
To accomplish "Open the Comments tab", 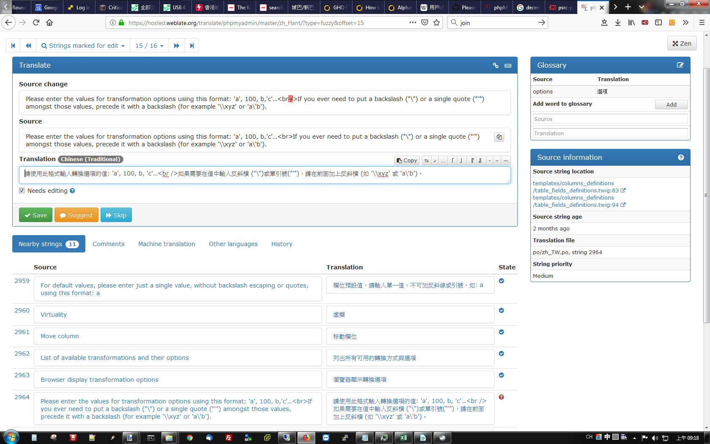I will click(x=109, y=244).
